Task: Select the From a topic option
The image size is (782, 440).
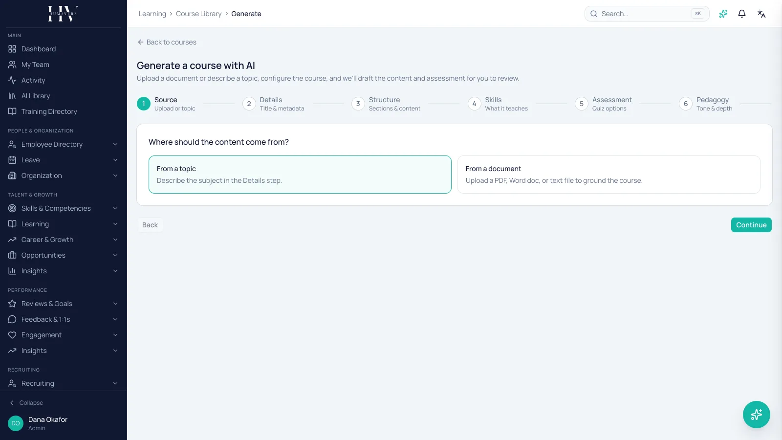Action: 300,175
